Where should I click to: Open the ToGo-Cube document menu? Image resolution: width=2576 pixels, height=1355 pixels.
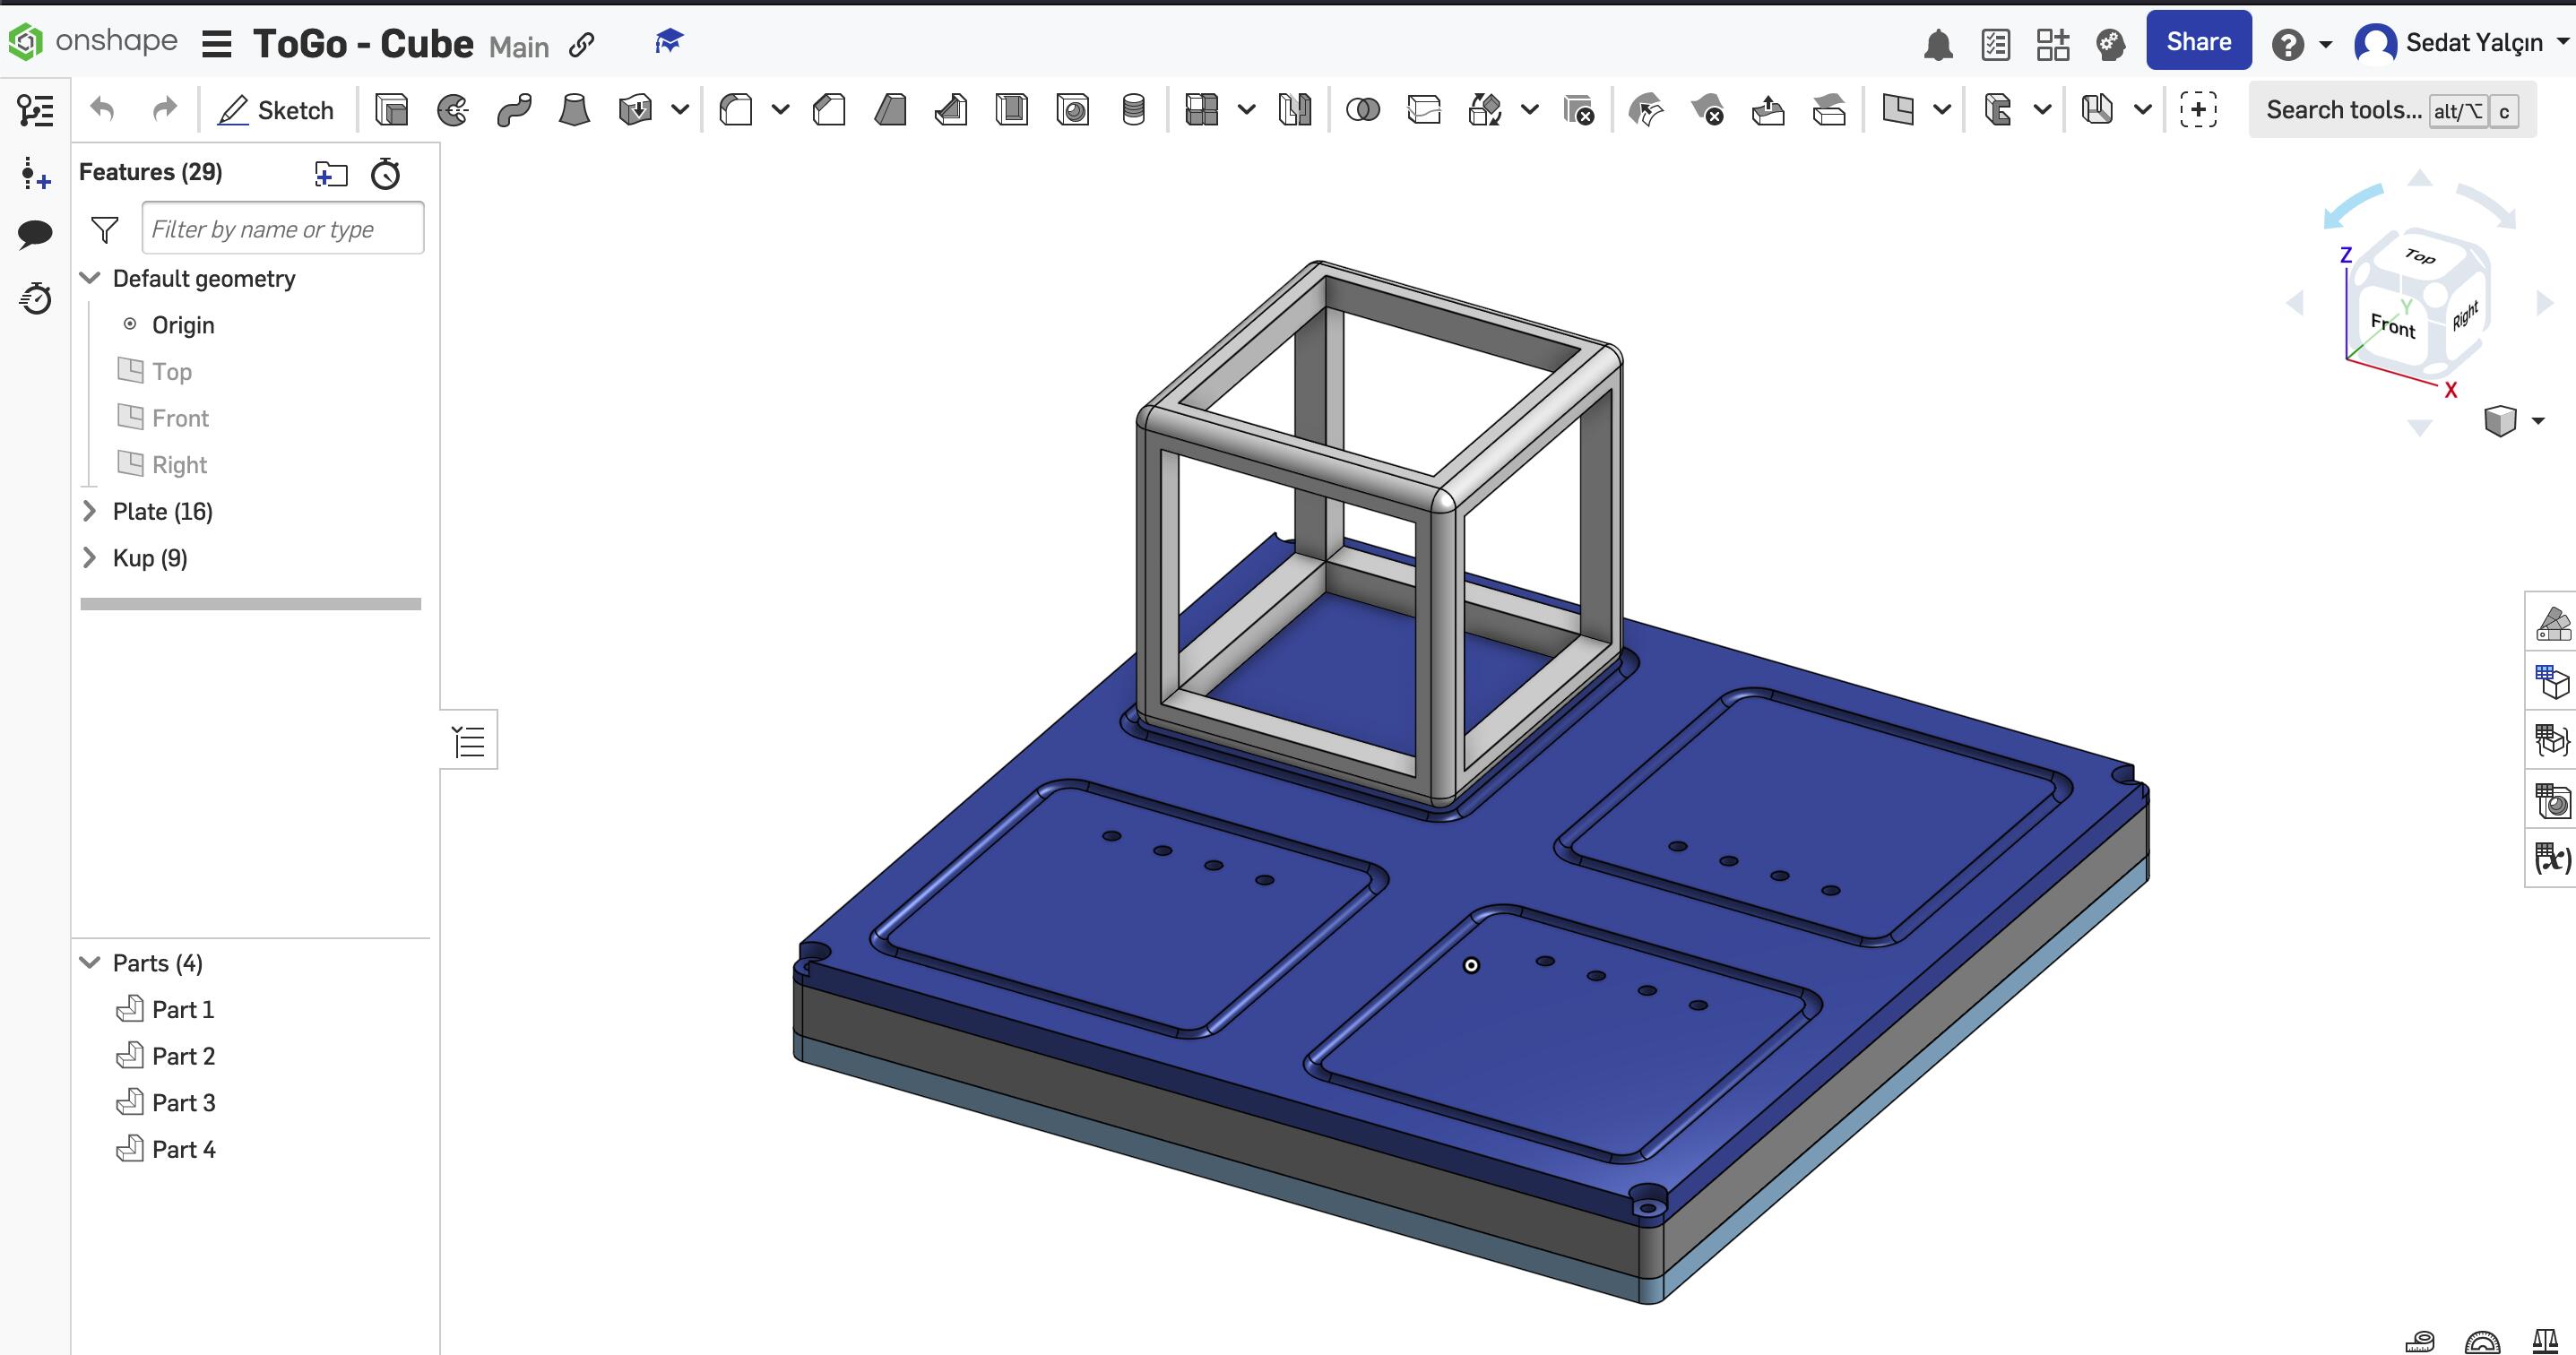[x=215, y=43]
